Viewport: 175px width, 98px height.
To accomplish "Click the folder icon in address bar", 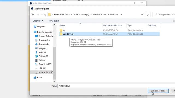I will pyautogui.click(x=49, y=14).
